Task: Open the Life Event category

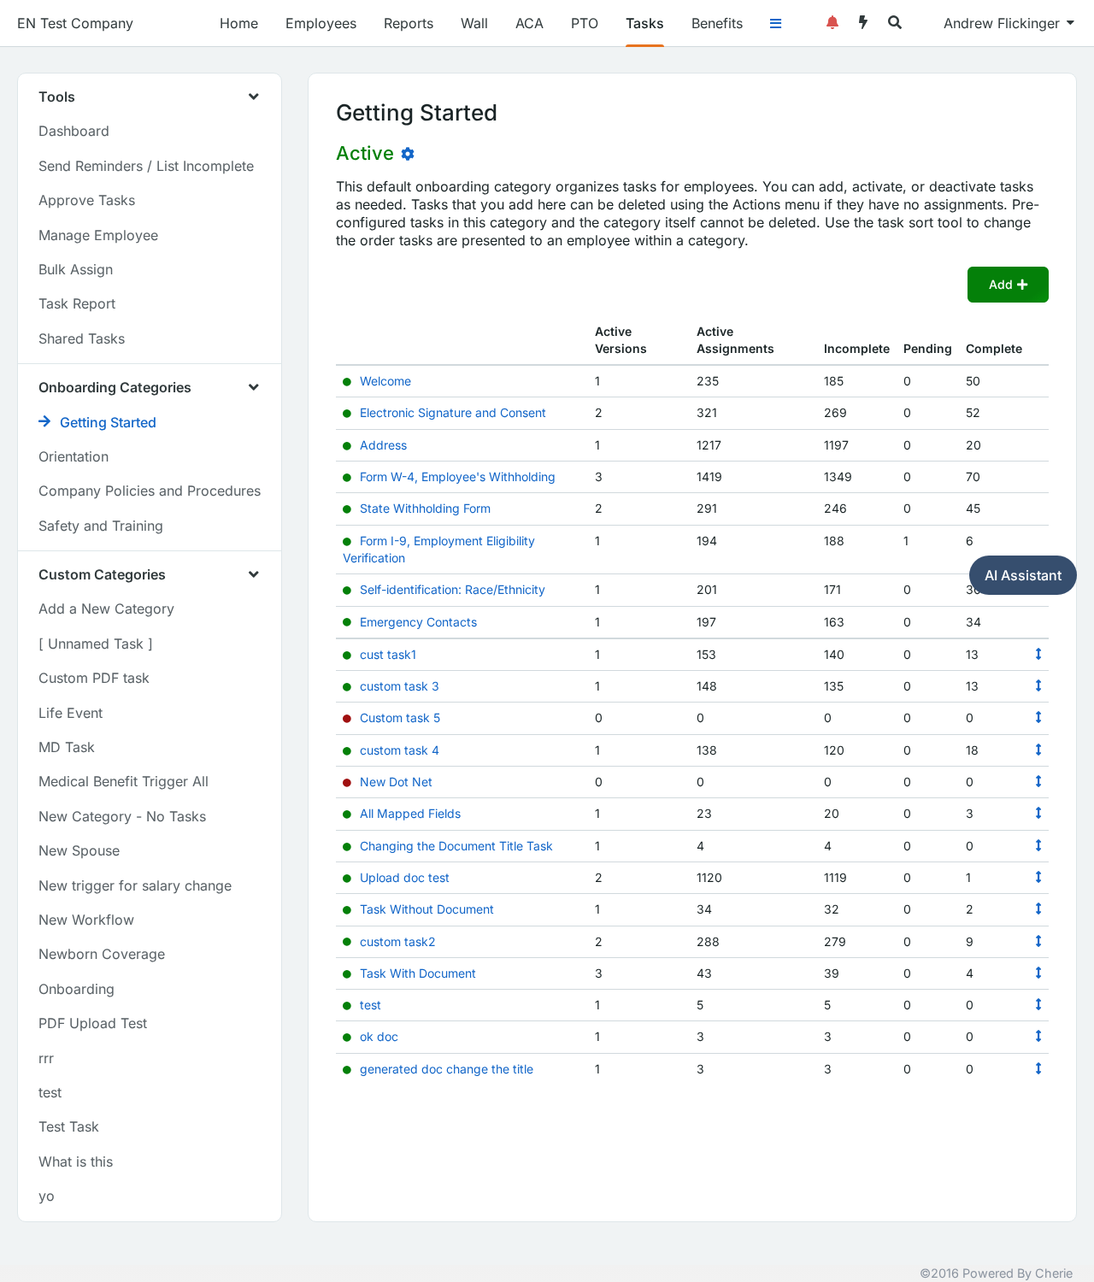Action: coord(70,713)
